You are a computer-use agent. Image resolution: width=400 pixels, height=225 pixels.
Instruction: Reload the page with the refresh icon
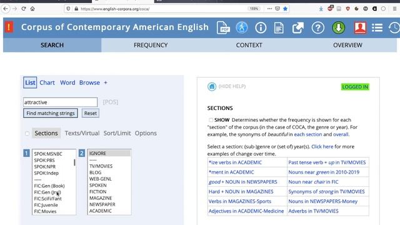pyautogui.click(x=24, y=9)
